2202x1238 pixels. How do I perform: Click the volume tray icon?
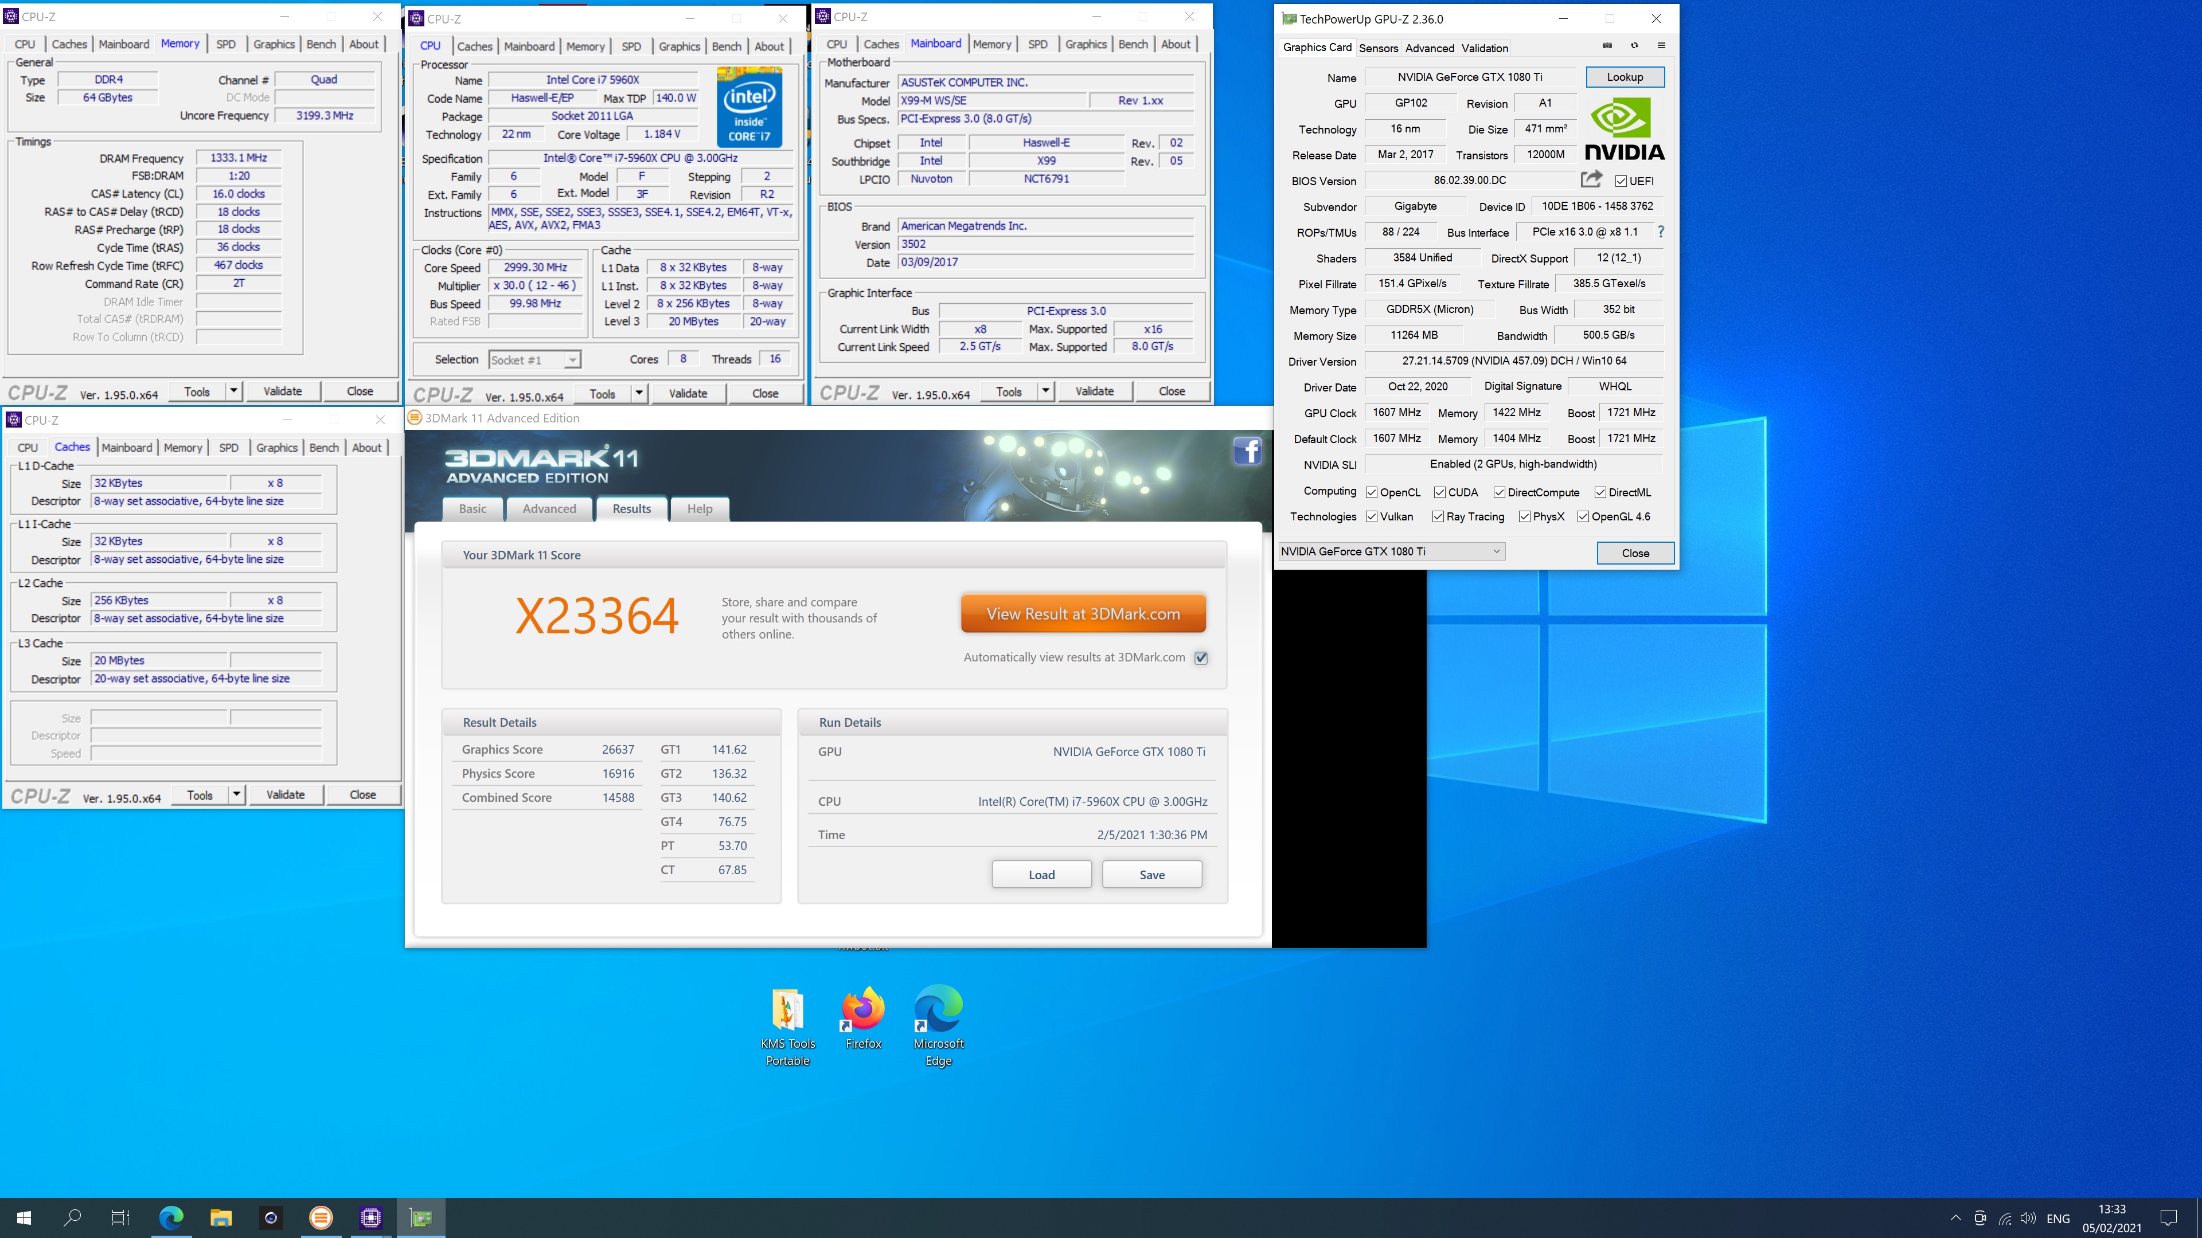2028,1219
